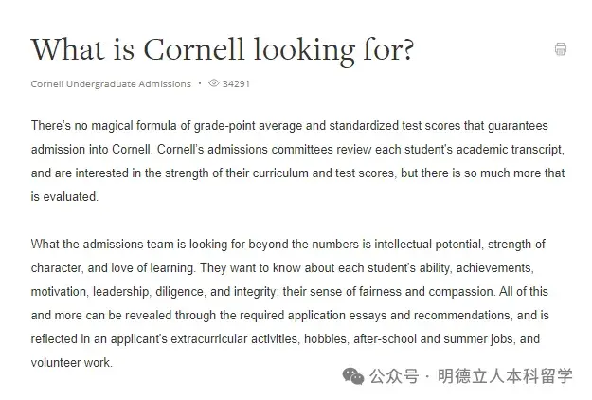Click the 公众号 · 明德立人本科留学 watermark text
The width and height of the screenshot is (592, 400).
point(472,376)
